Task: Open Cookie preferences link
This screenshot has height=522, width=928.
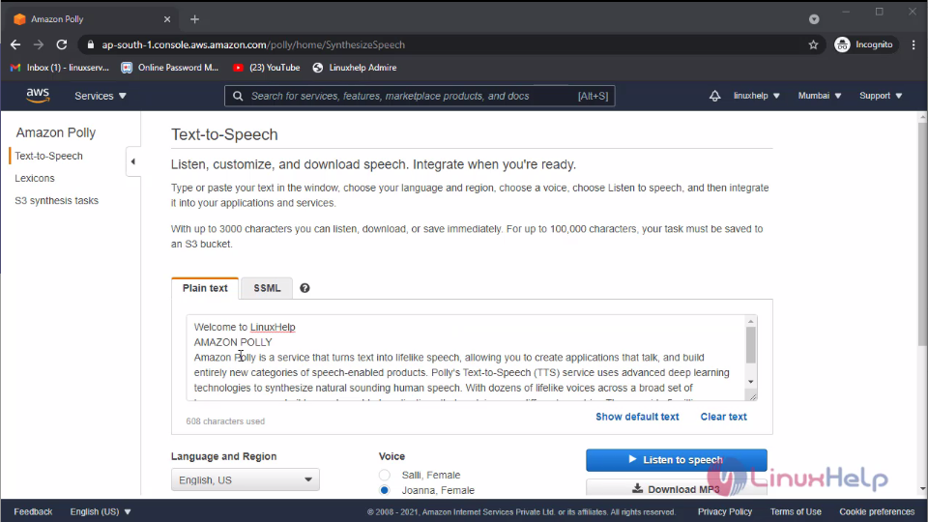Action: pyautogui.click(x=877, y=511)
